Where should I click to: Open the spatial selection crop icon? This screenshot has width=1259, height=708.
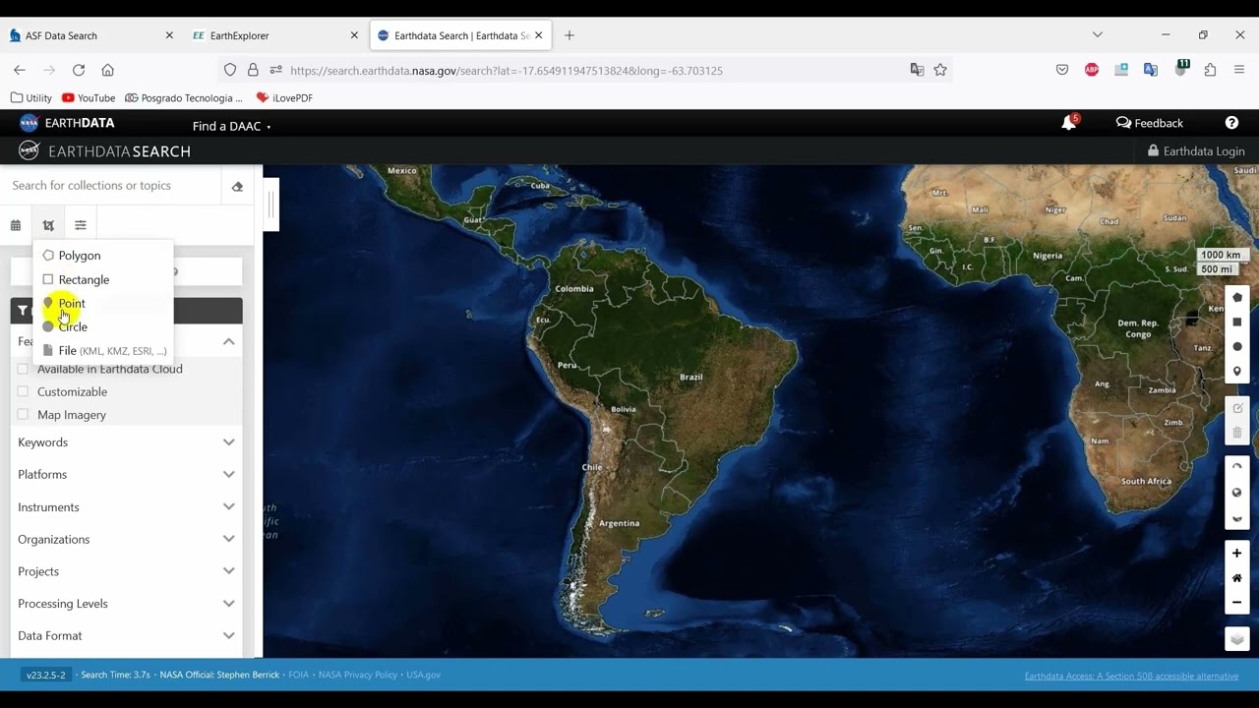click(48, 225)
